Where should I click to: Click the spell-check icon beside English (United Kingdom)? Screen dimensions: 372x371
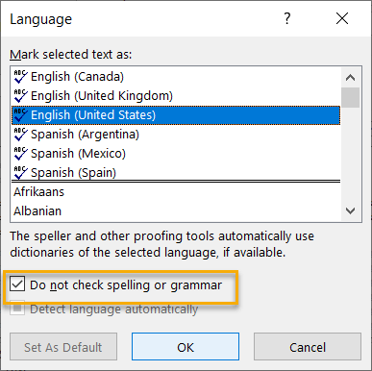pyautogui.click(x=20, y=96)
